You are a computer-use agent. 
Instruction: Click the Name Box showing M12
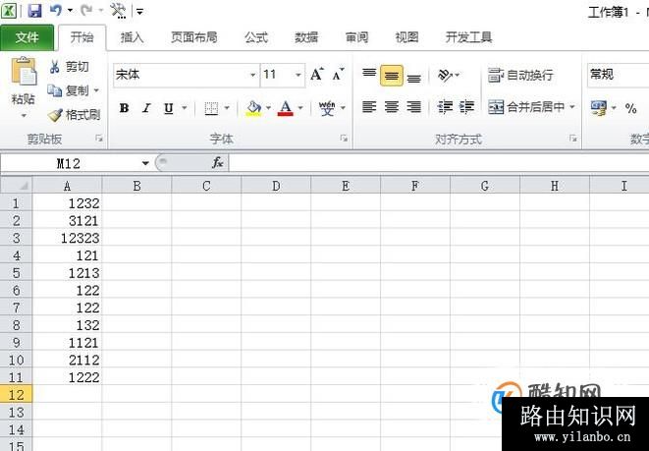click(70, 163)
